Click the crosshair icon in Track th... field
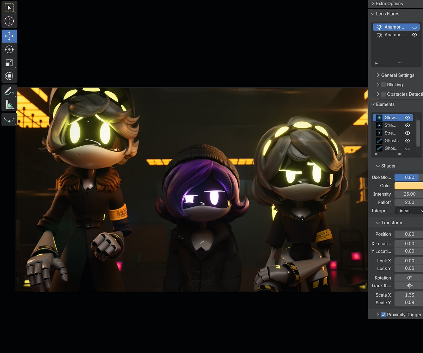 409,286
